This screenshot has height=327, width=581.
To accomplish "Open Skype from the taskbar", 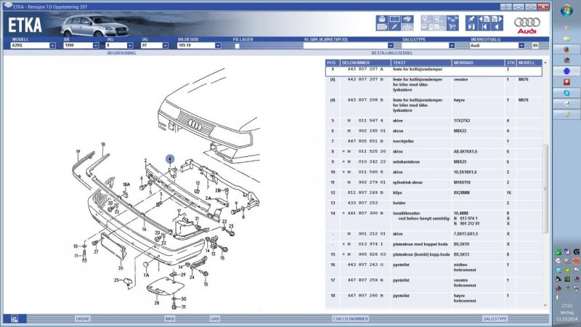I will (565, 92).
